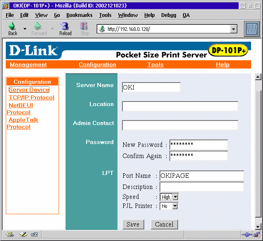The height and width of the screenshot is (241, 263).
Task: Click the Cancel button
Action: [164, 224]
